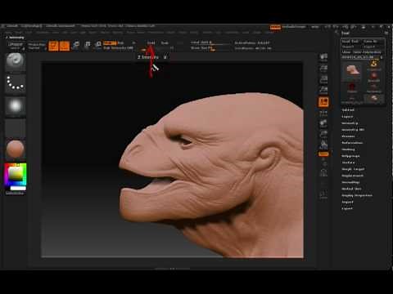The image size is (393, 294).
Task: Adjust the Z Intensity slider
Action: [x=157, y=48]
